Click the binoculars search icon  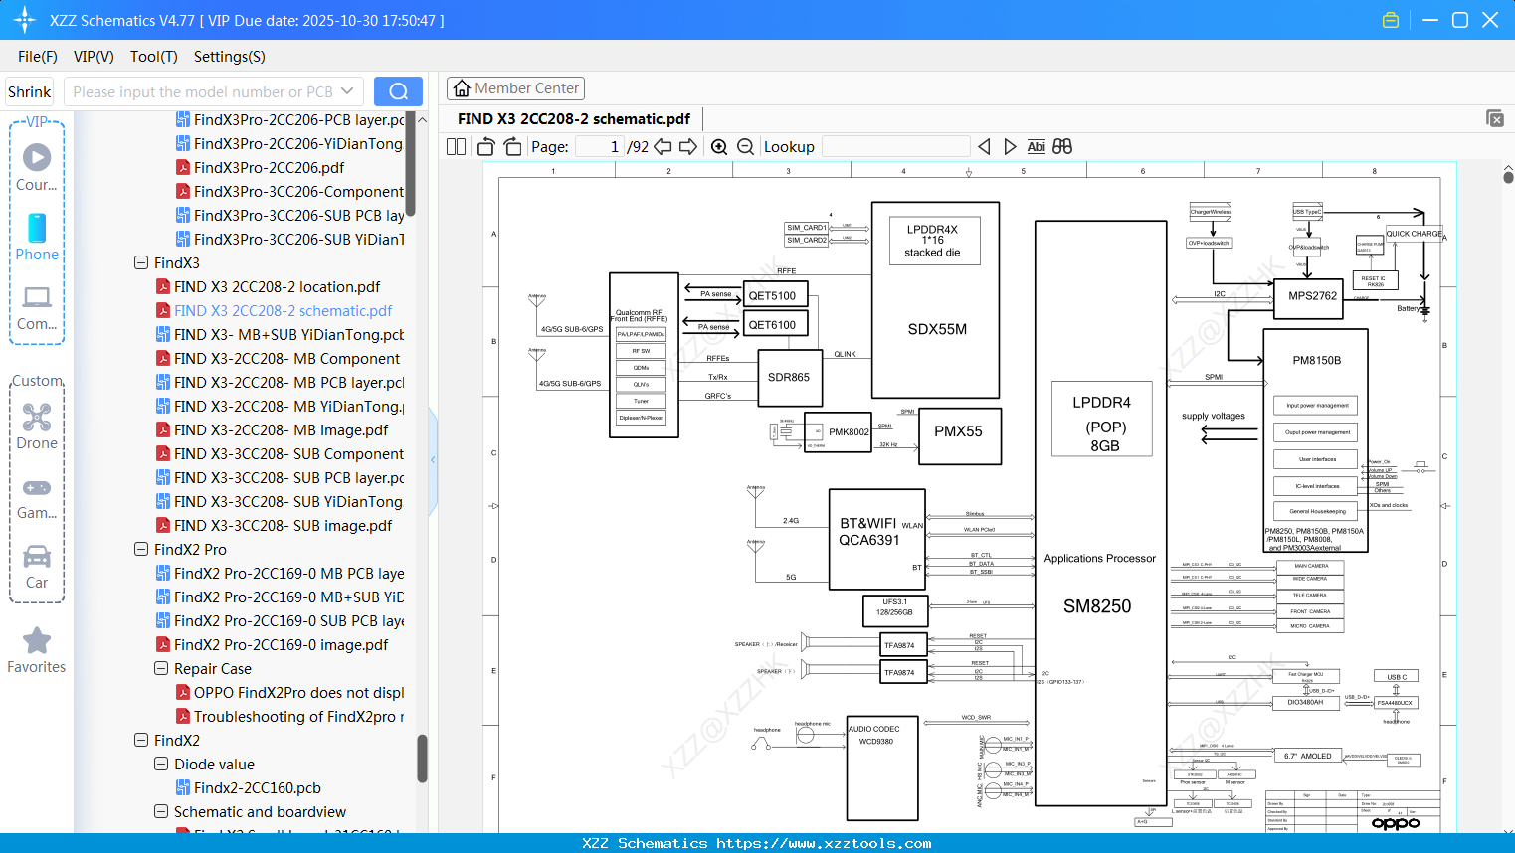pos(1062,147)
